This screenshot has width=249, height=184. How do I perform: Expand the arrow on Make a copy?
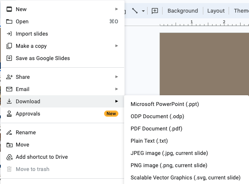[116, 46]
